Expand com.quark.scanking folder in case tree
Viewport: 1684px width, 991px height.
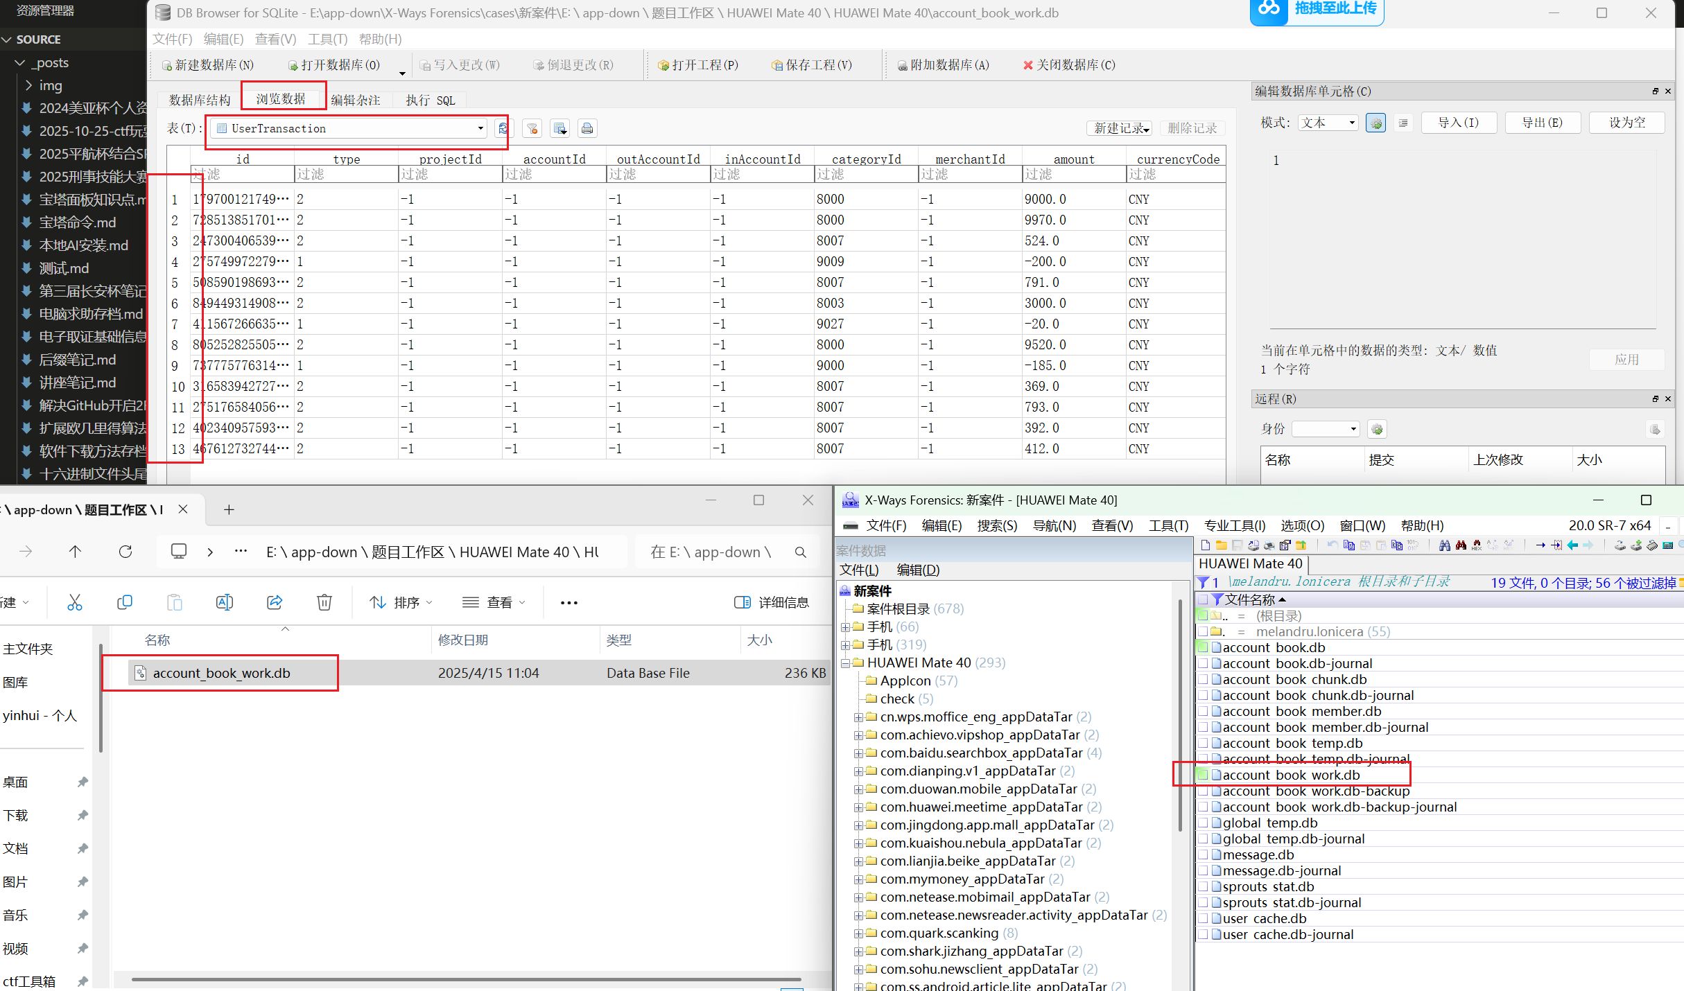coord(858,933)
